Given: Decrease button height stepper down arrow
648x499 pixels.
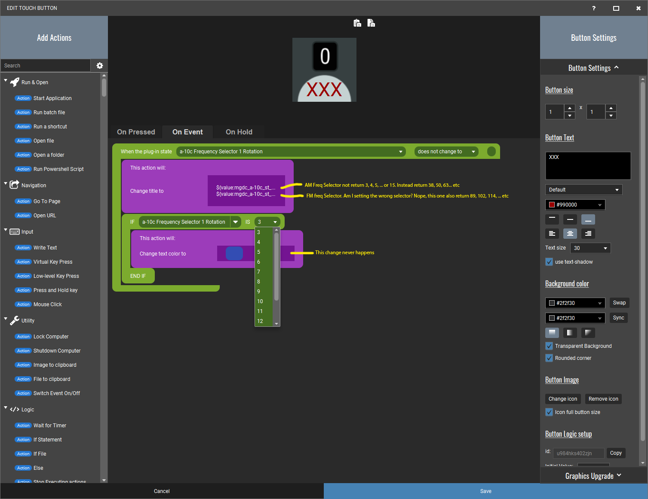Looking at the screenshot, I should 611,116.
